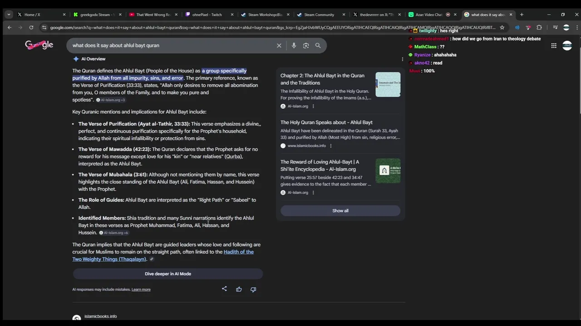The height and width of the screenshot is (326, 581).
Task: Show all sources
Action: [340, 211]
